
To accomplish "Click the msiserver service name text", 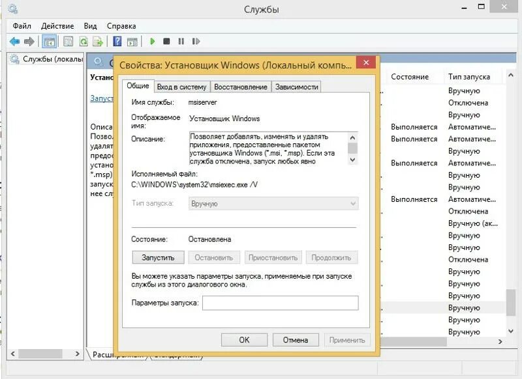I will pyautogui.click(x=202, y=102).
